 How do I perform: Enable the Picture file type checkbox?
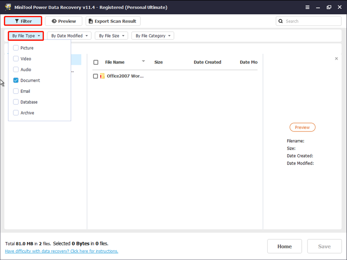click(x=16, y=48)
